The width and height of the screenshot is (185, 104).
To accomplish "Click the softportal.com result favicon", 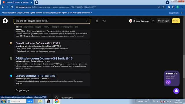I will coord(11,58).
